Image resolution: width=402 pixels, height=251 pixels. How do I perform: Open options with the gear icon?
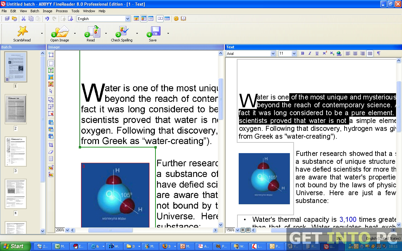coord(176,19)
